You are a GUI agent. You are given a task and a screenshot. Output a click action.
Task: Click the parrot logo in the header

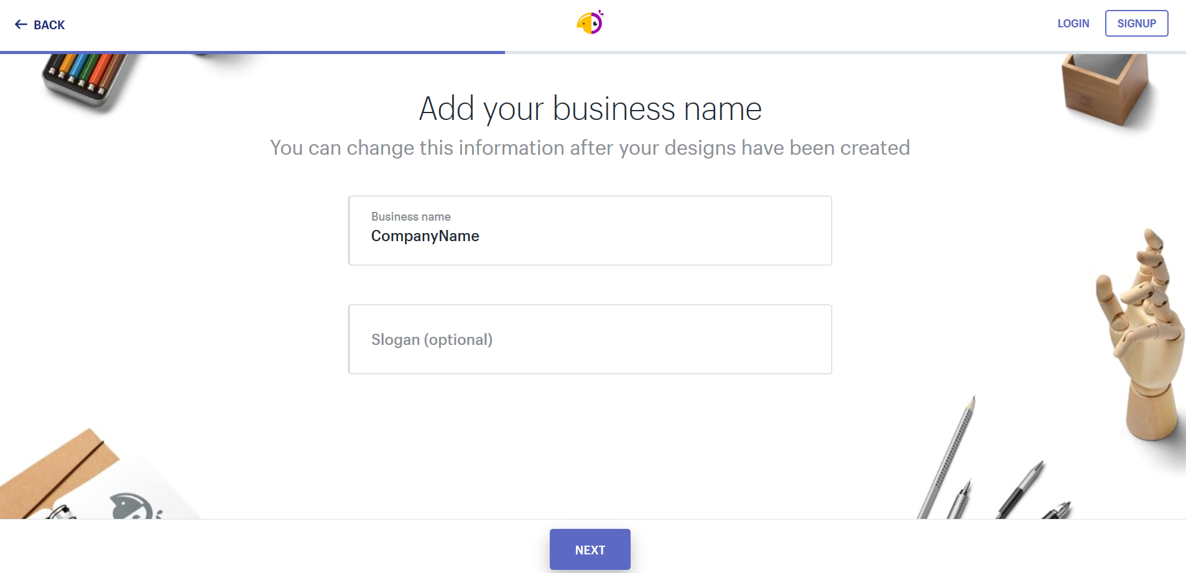coord(590,23)
